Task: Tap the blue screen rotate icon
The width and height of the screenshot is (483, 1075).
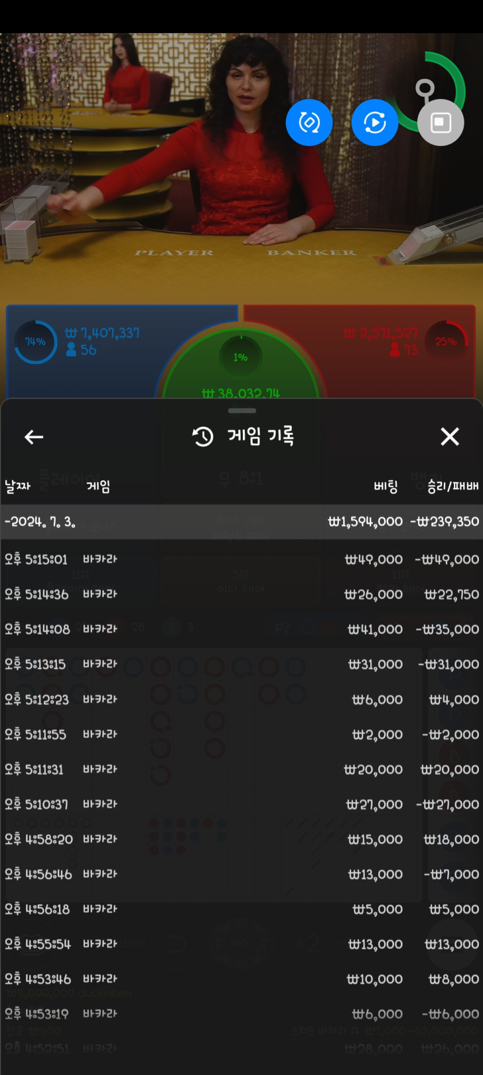Action: point(309,122)
